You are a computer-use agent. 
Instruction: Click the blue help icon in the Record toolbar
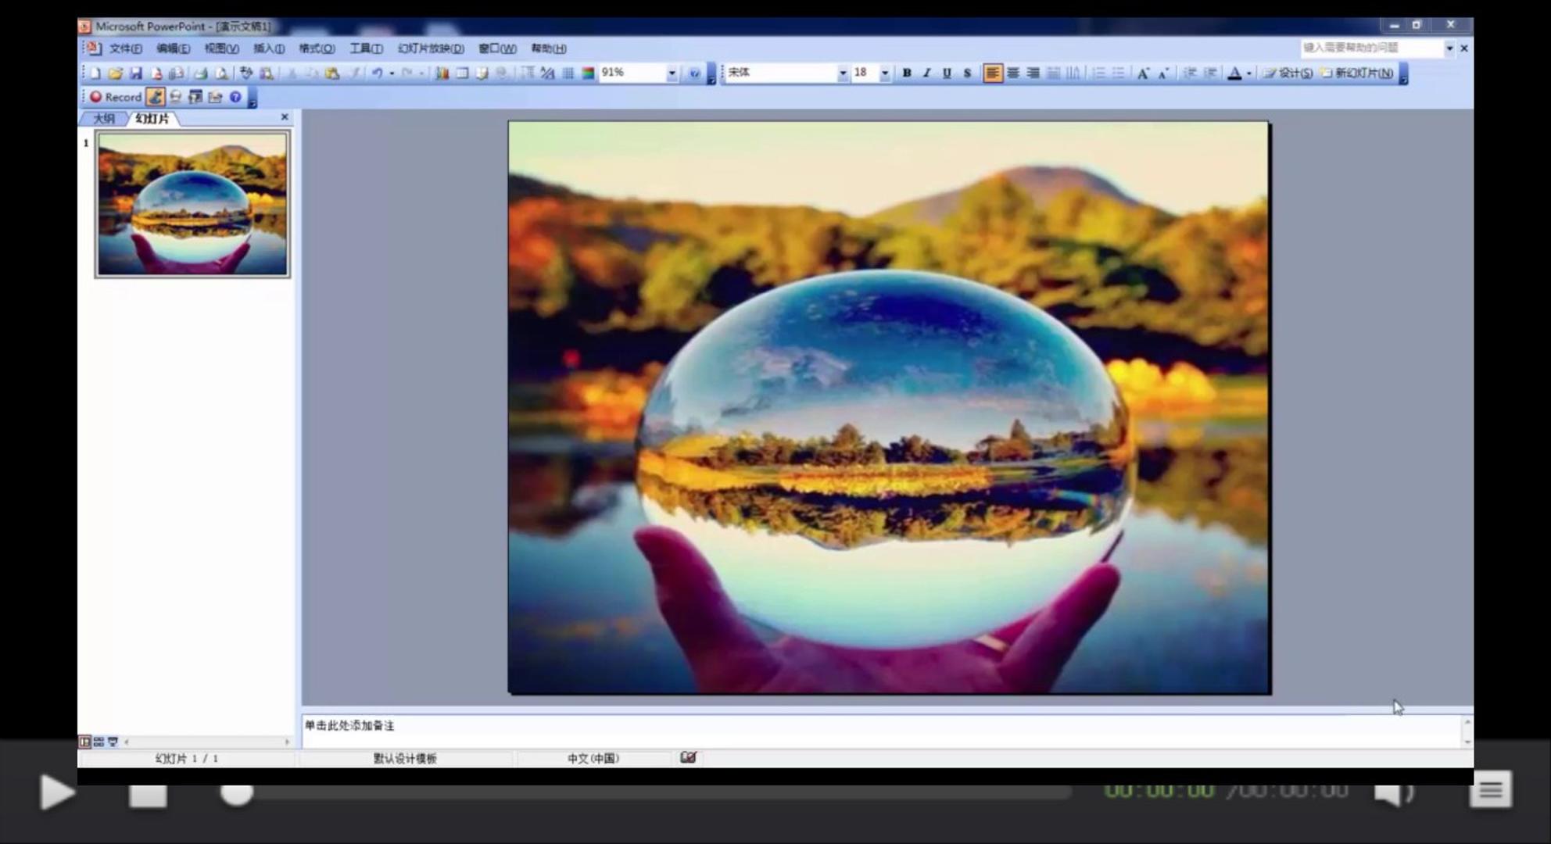pyautogui.click(x=235, y=96)
